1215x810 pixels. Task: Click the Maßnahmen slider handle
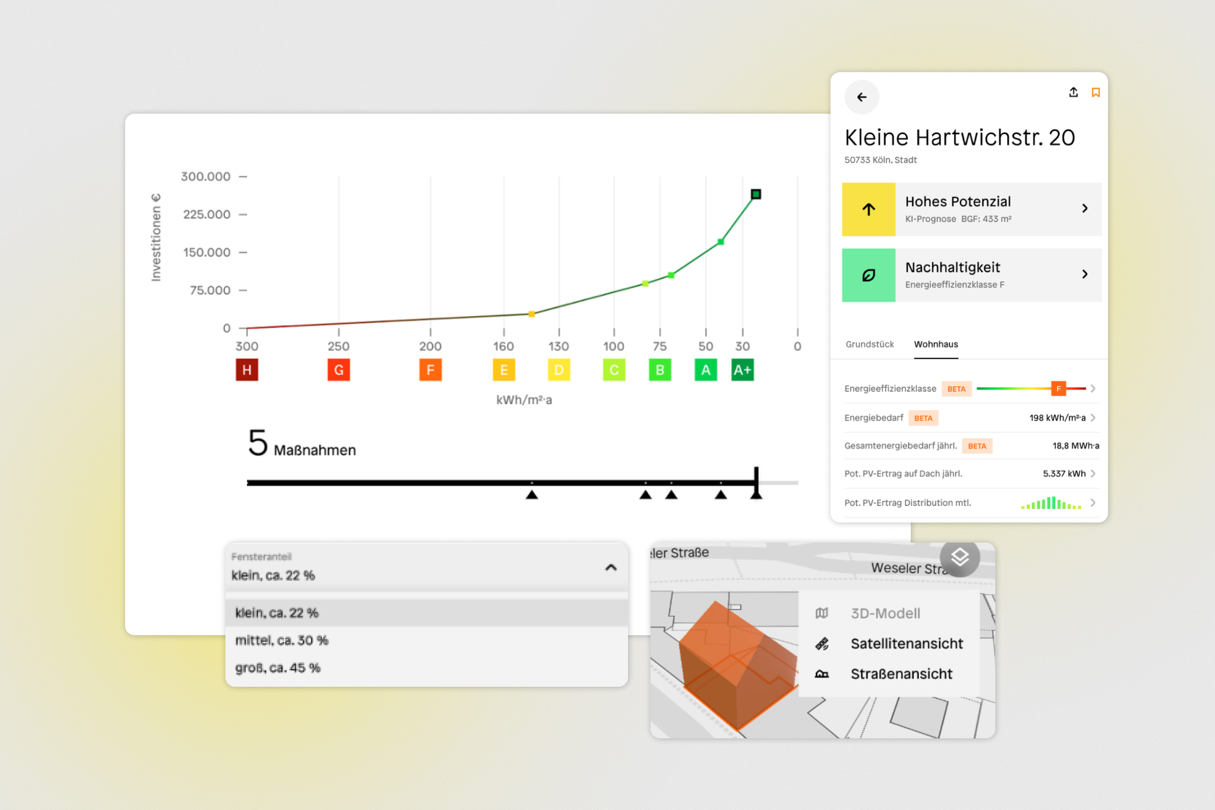click(757, 482)
